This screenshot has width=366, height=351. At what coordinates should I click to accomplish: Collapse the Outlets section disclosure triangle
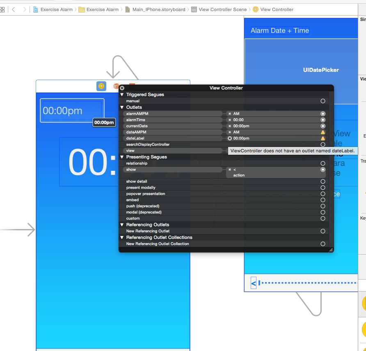pos(122,107)
